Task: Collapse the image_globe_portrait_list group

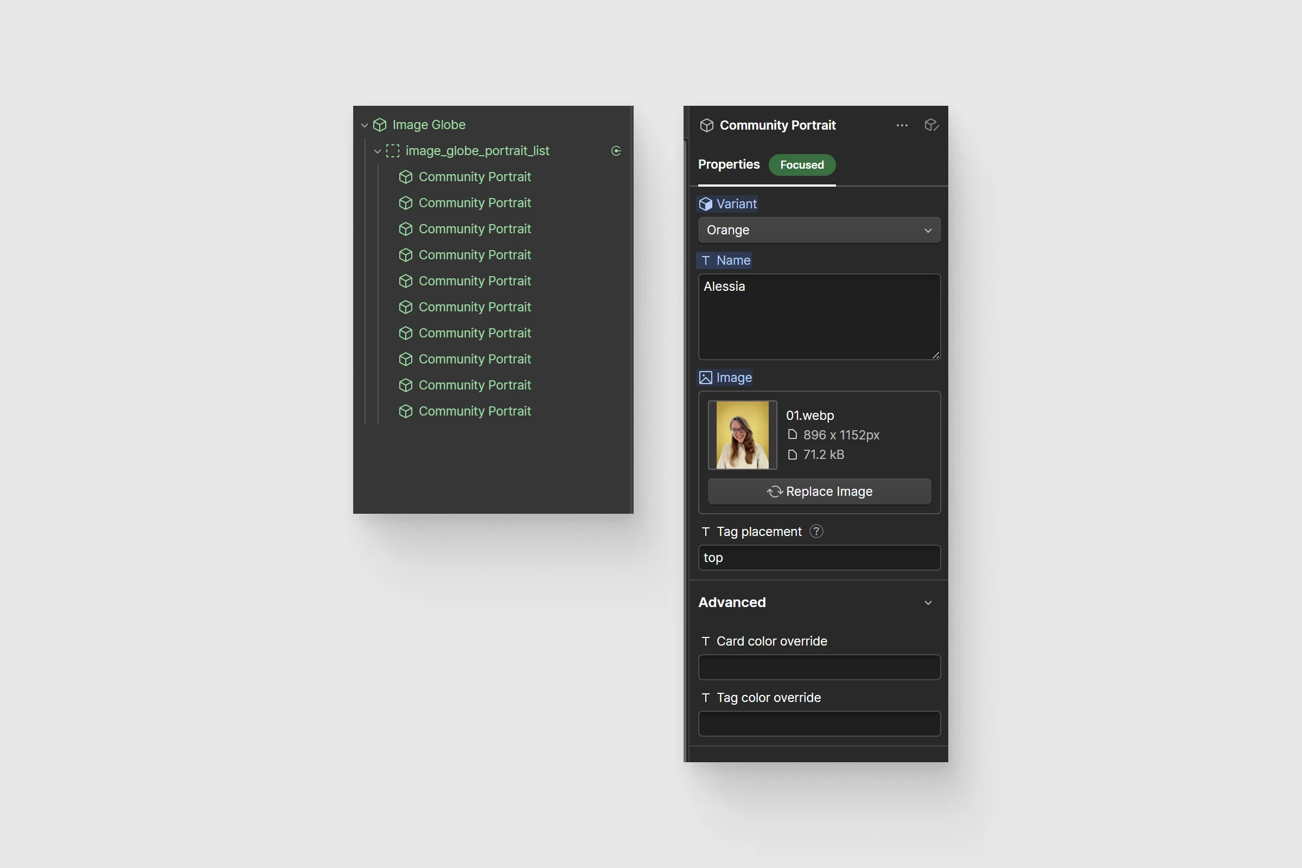Action: 377,151
